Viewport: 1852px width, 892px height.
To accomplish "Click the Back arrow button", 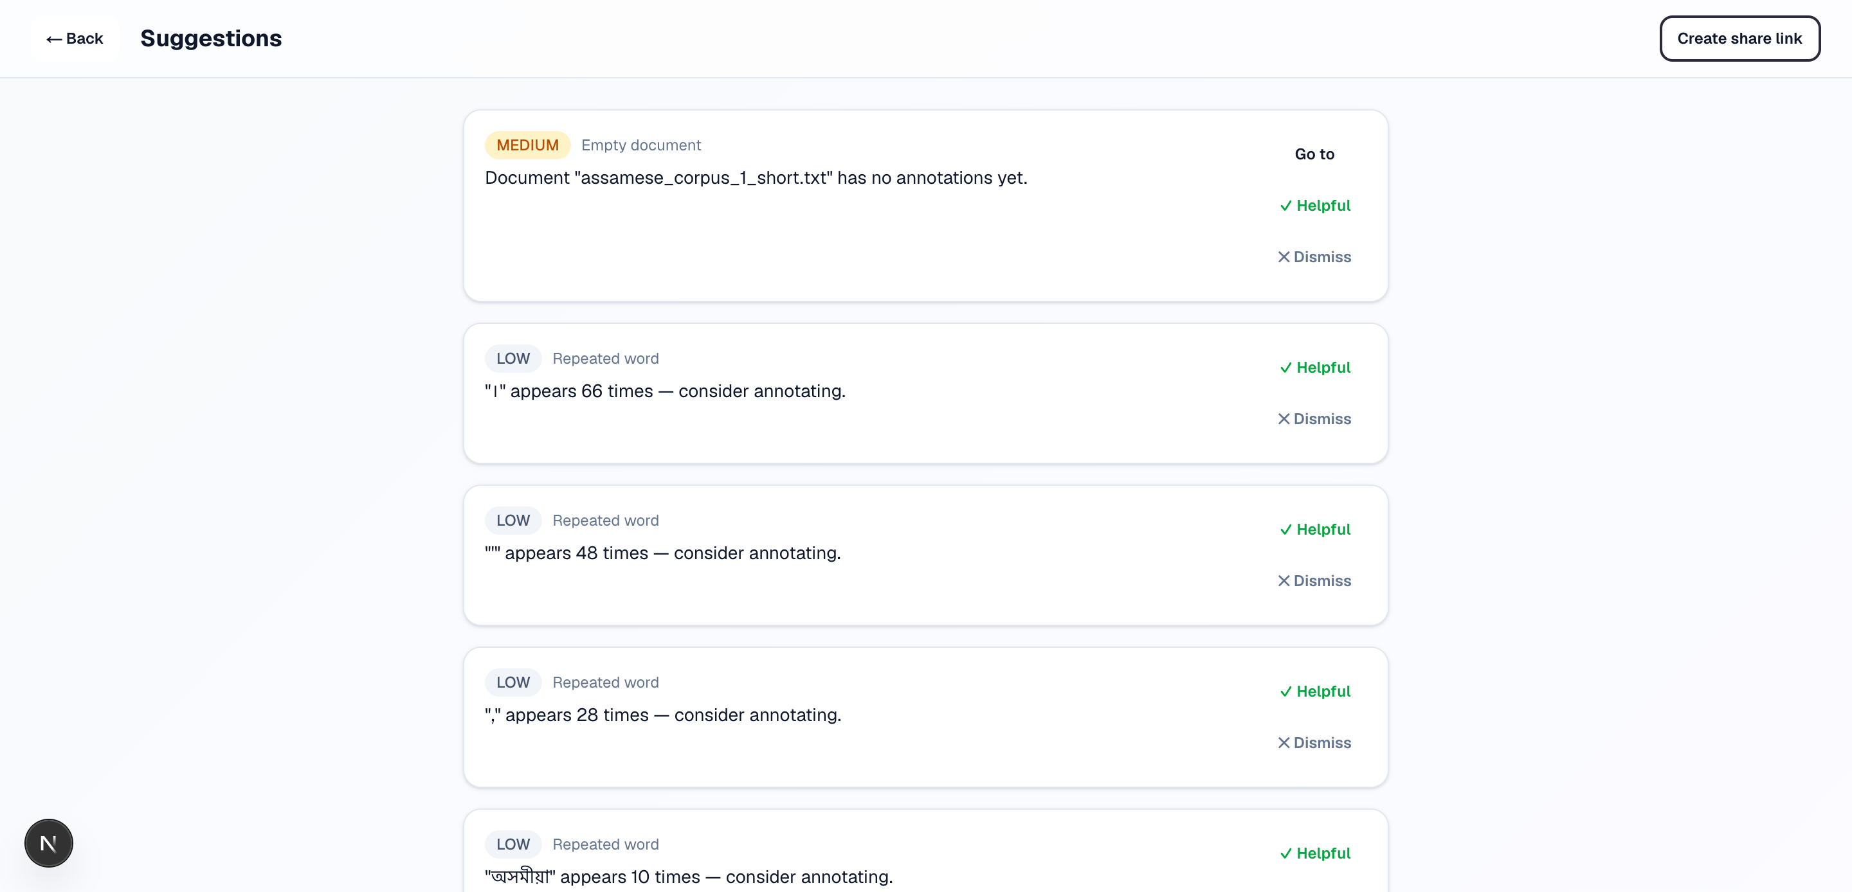I will (75, 39).
